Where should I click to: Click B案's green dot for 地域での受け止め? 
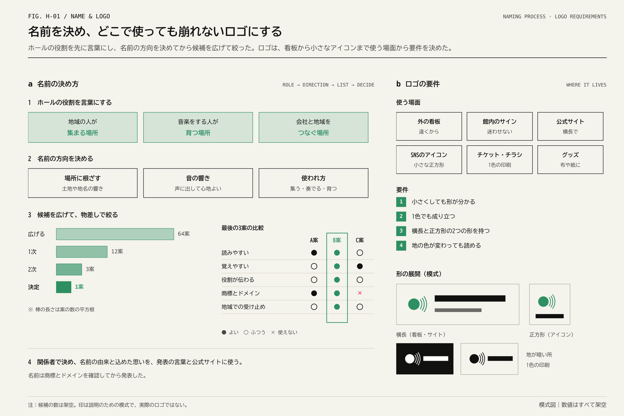pos(337,307)
